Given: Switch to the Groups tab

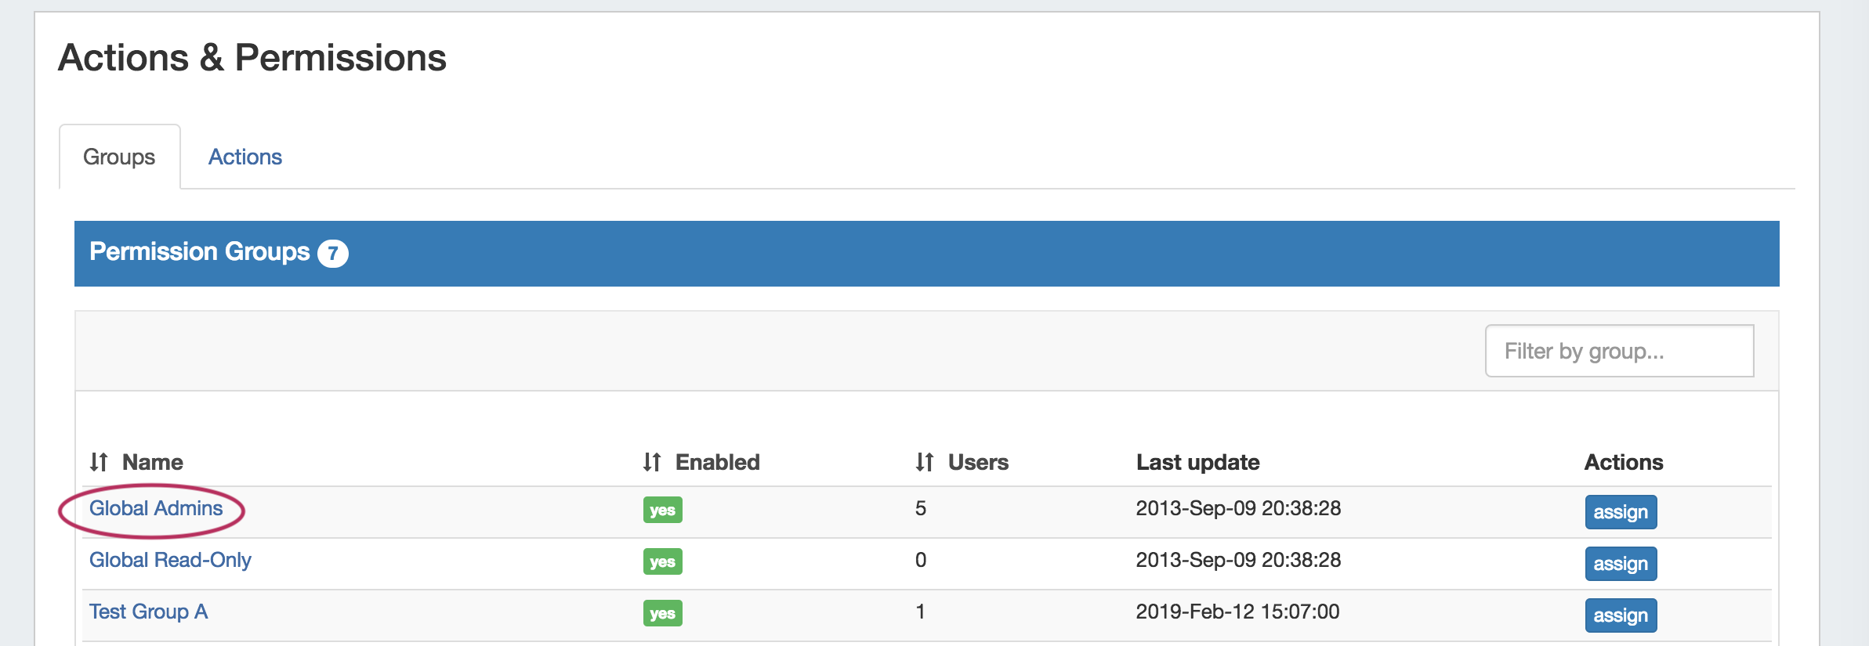Looking at the screenshot, I should point(119,157).
